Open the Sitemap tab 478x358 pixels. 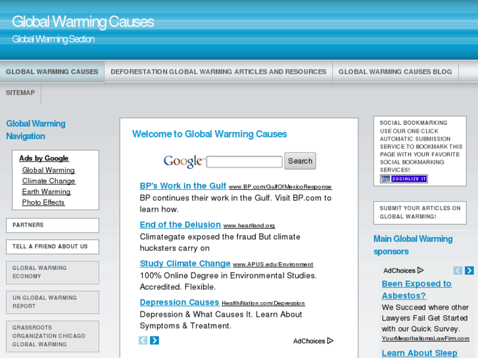point(20,93)
